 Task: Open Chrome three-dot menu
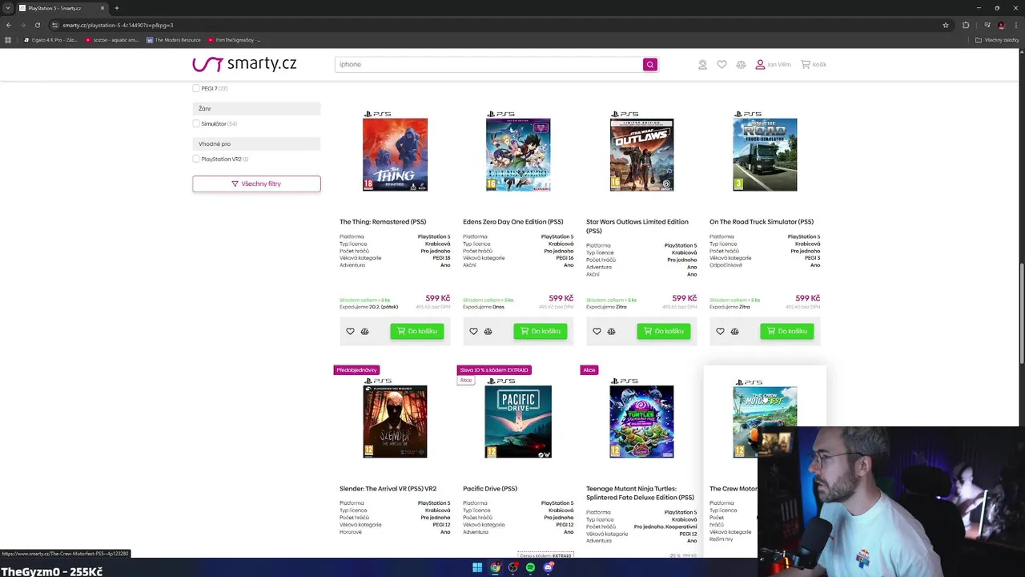coord(1015,25)
